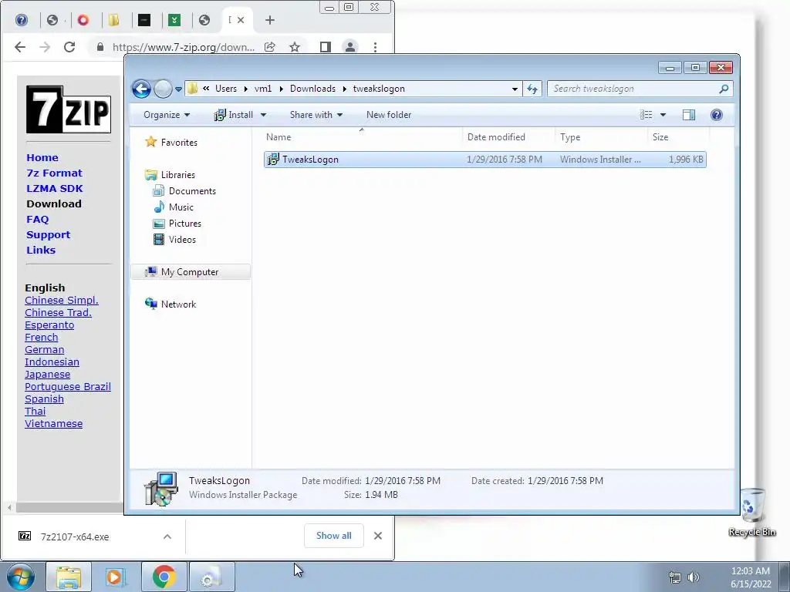
Task: Open volume control in system tray
Action: [694, 577]
